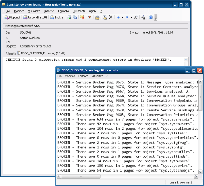This screenshot has width=204, height=186.
Task: Open the ? menu in Blocco note
Action: (107, 76)
